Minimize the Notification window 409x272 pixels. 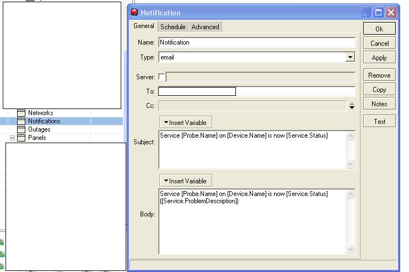365,13
